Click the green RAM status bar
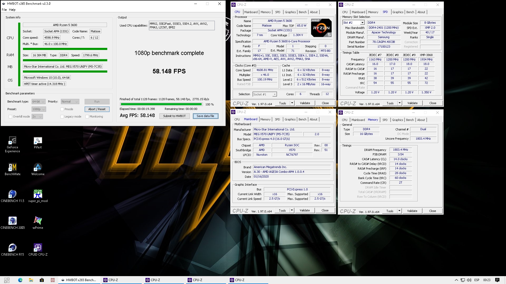The width and height of the screenshot is (506, 284). tap(65, 60)
